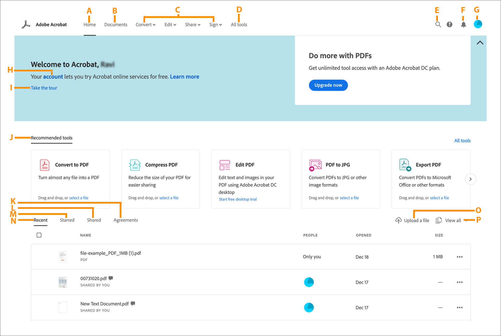501x336 pixels.
Task: Click the PDF to JPG card icon
Action: 315,165
